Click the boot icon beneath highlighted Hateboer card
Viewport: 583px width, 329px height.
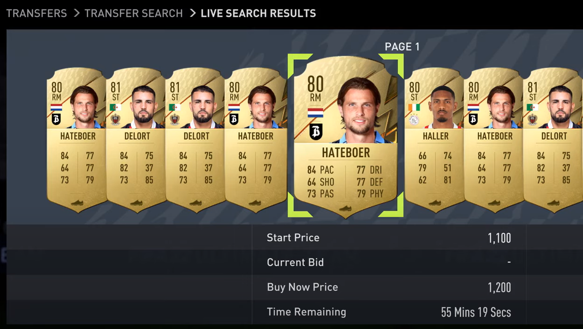[x=345, y=208]
